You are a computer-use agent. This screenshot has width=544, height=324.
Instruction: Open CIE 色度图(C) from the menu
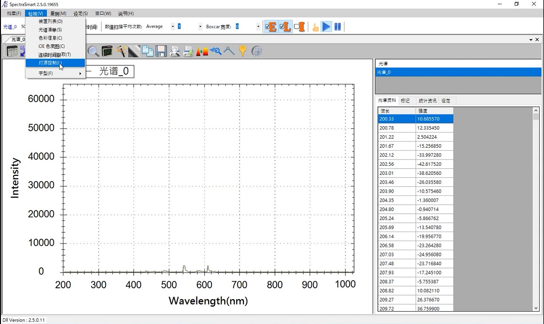[55, 46]
